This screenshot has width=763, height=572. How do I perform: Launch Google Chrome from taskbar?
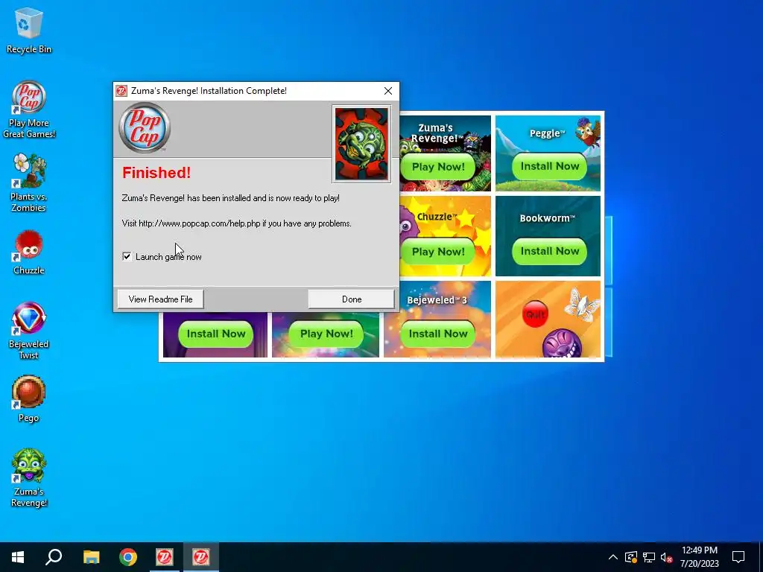[128, 557]
